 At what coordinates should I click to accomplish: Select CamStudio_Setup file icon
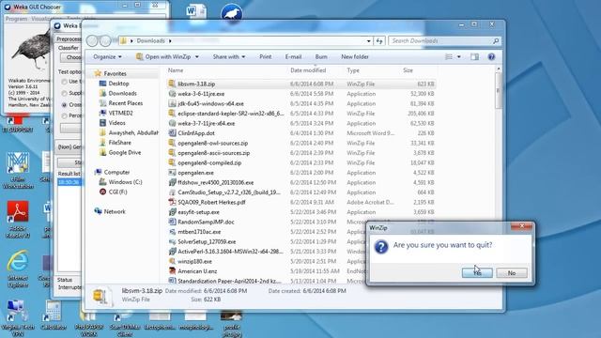(x=172, y=192)
